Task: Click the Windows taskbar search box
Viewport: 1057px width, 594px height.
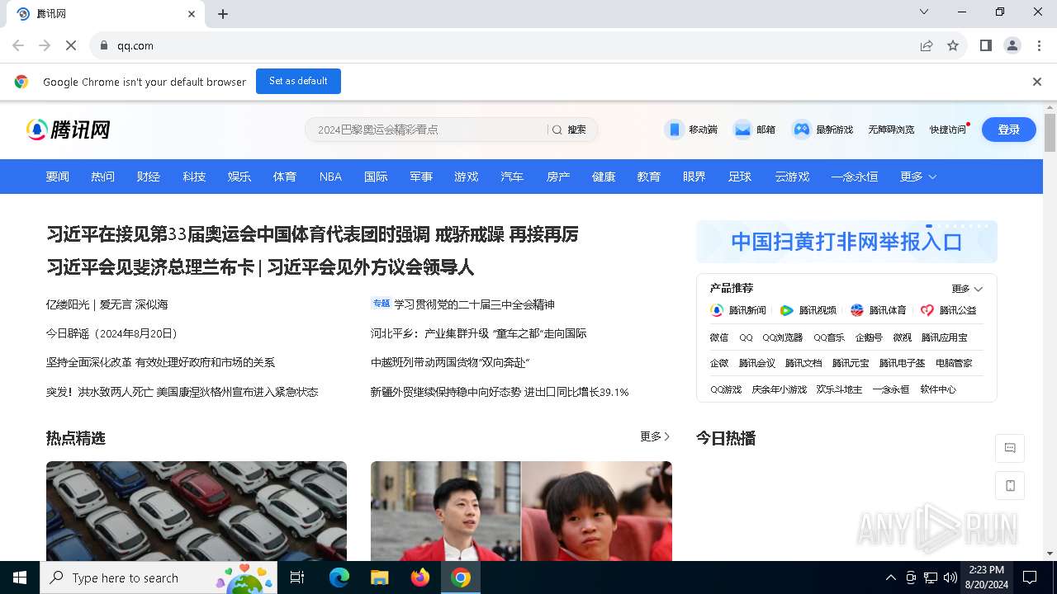Action: (159, 577)
